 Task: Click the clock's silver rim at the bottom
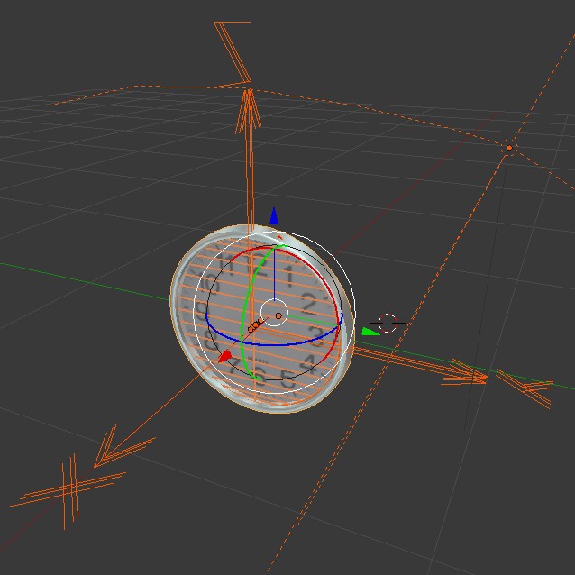(x=270, y=408)
